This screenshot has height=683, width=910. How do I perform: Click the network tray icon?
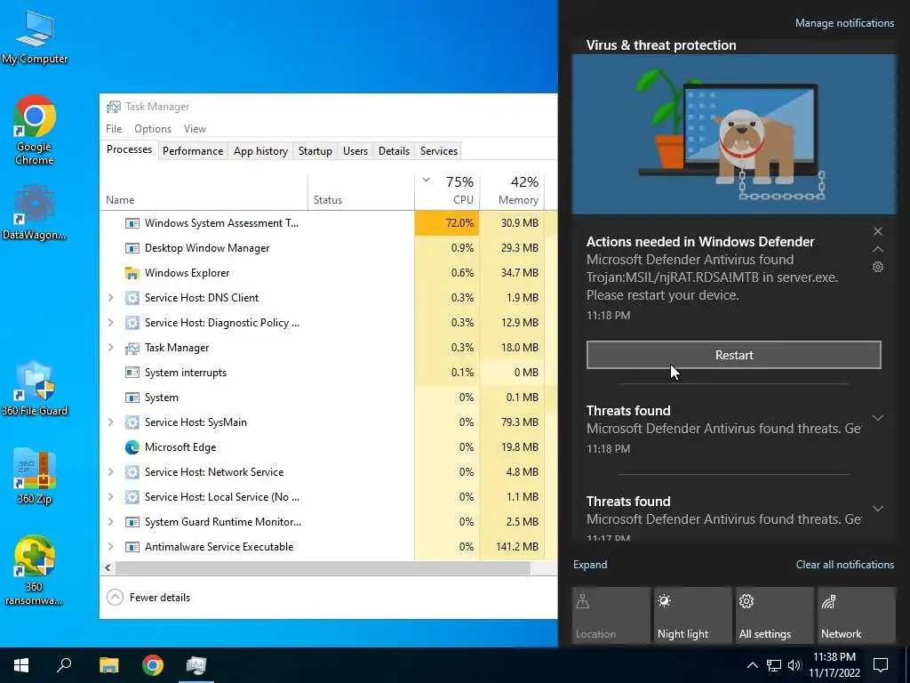pyautogui.click(x=774, y=665)
